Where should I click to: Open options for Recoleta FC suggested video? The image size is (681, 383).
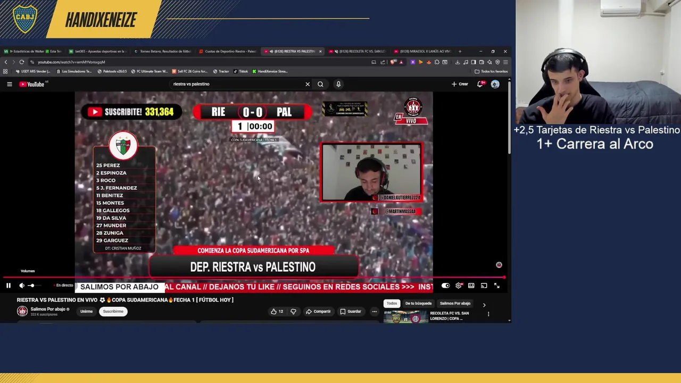click(x=488, y=314)
